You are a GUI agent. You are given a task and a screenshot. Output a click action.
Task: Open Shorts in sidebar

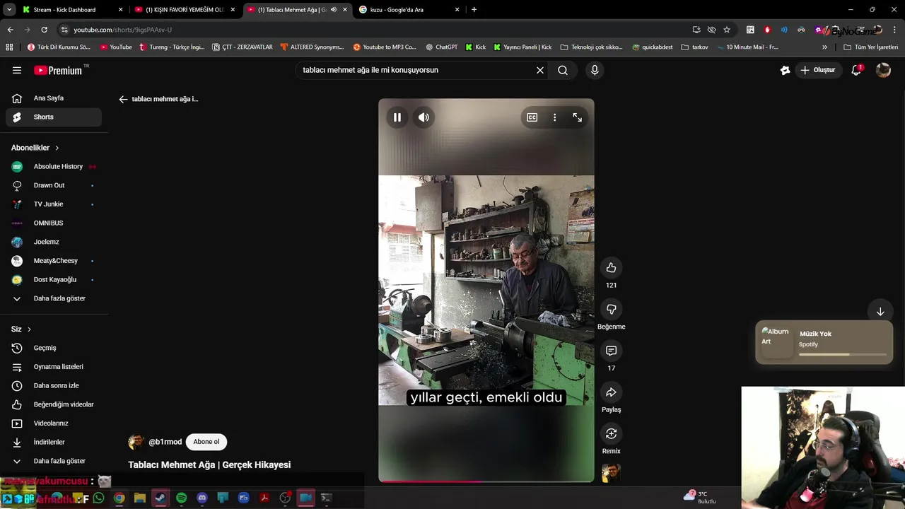[54, 117]
